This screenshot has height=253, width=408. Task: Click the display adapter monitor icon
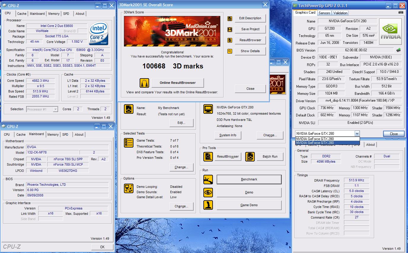[x=208, y=109]
